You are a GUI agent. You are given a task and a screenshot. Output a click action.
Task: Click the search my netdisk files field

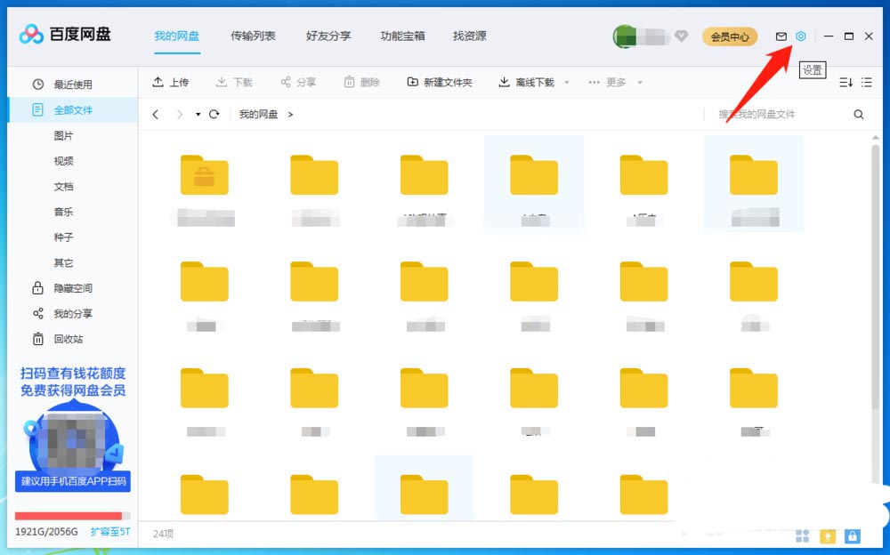coord(774,115)
